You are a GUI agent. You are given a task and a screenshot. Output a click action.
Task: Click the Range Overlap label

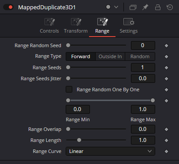pos(45,129)
